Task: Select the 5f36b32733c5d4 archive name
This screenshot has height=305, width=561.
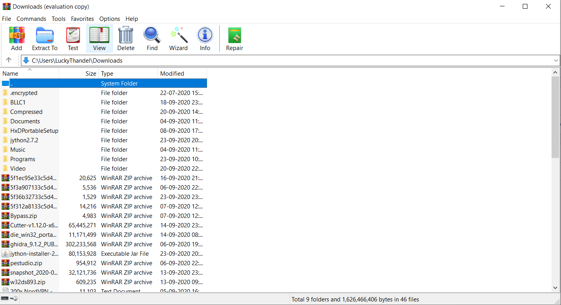Action: [34, 197]
